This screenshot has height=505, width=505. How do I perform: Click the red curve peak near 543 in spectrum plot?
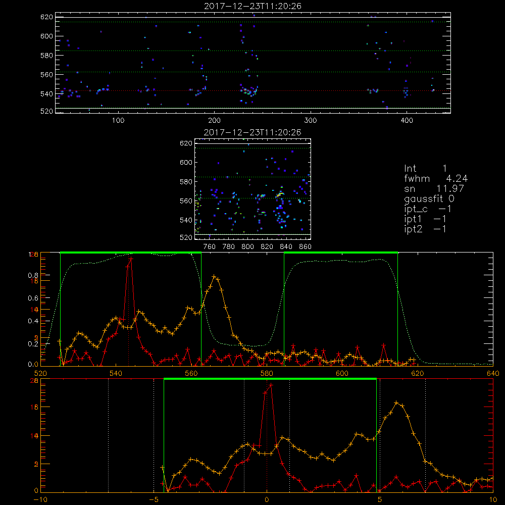tap(130, 258)
